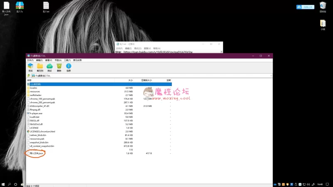
Task: Select the swiftshader folder
Action: click(x=36, y=95)
